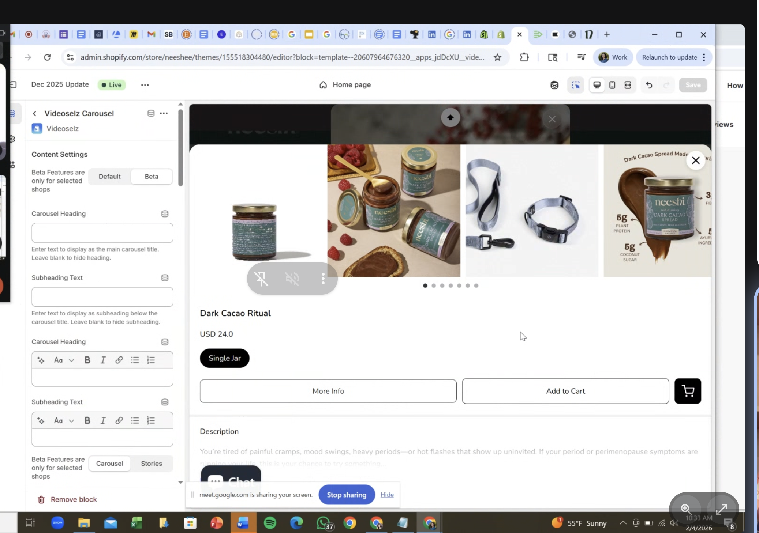Open theme actions ellipsis near Live badge
Viewport: 759px width, 533px height.
pyautogui.click(x=145, y=85)
